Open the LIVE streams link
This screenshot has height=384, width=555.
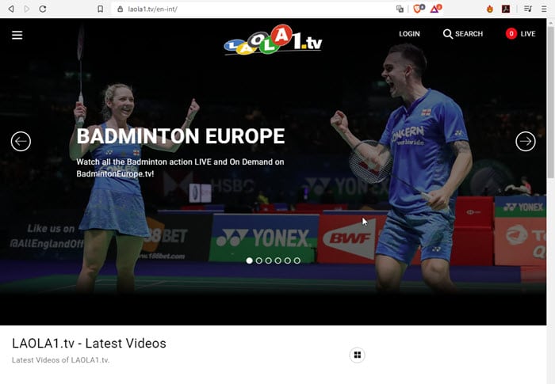[528, 34]
